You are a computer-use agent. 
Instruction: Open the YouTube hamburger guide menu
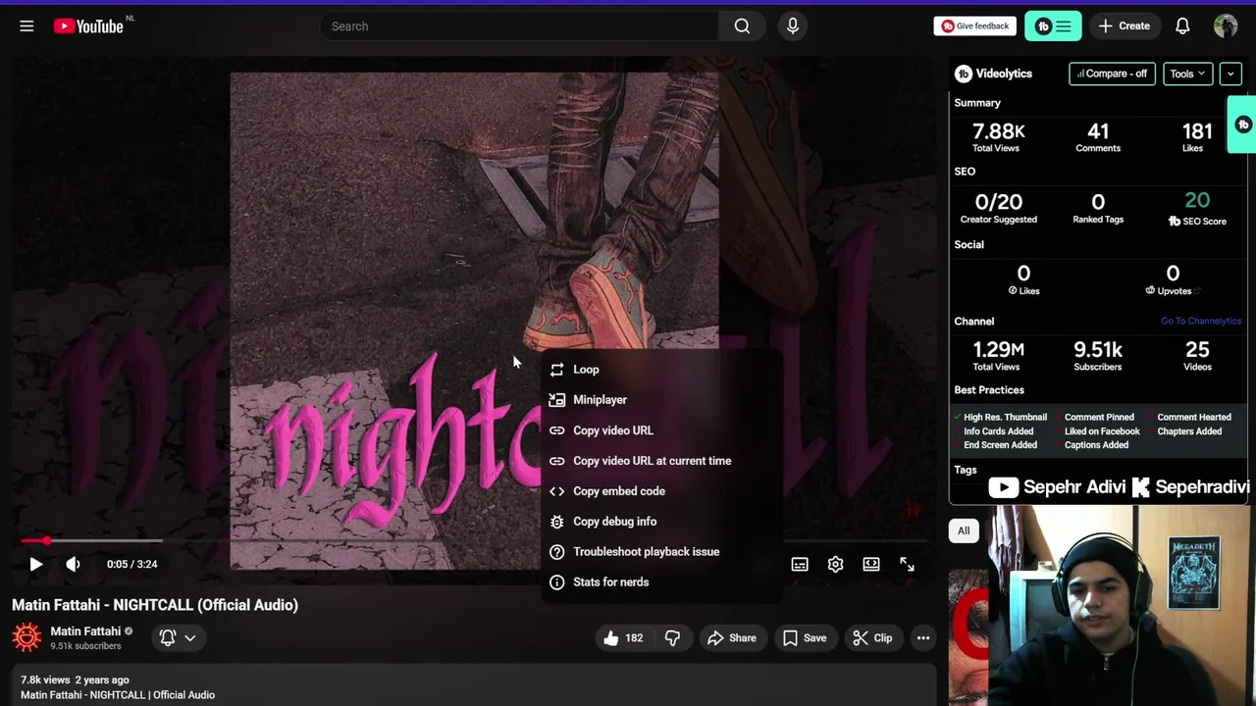(26, 26)
